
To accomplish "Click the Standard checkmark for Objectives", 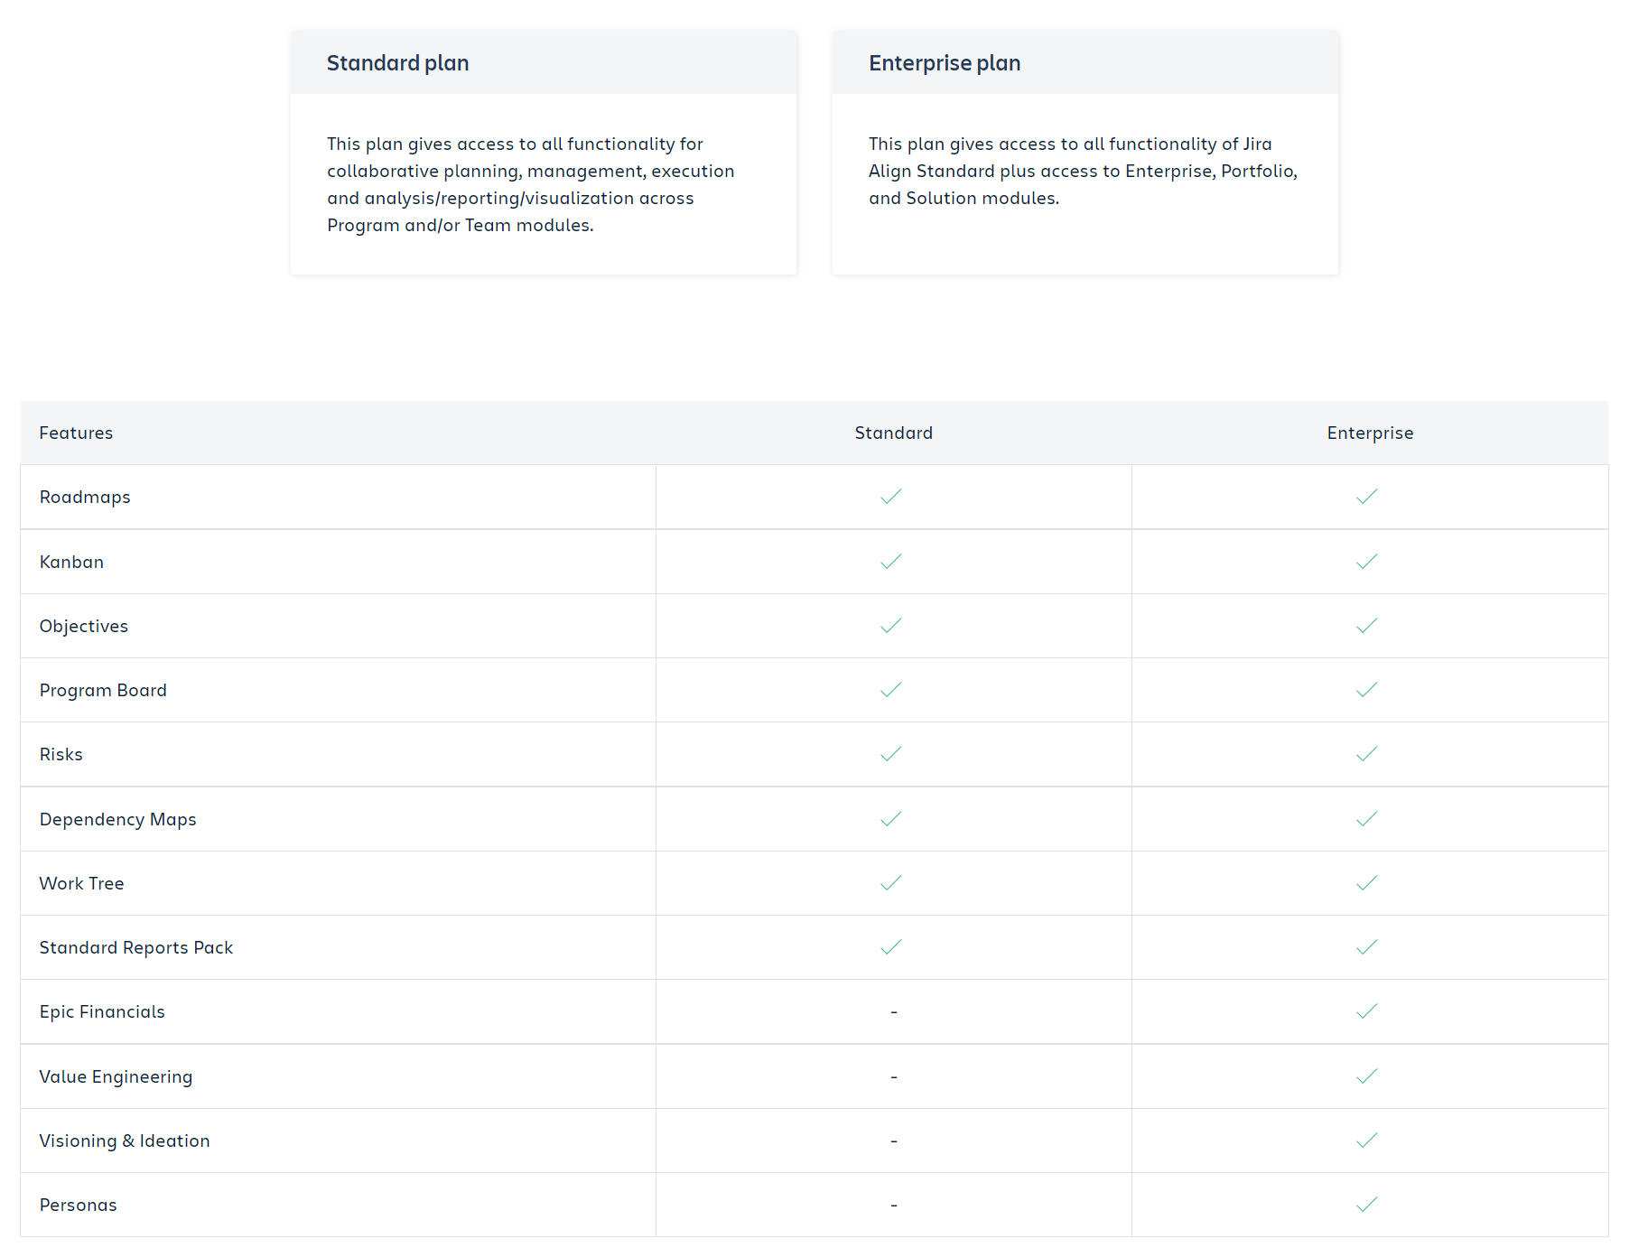I will tap(891, 626).
